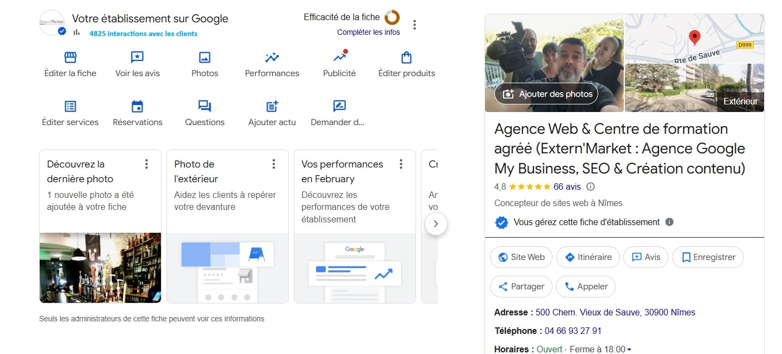Click the address 500 Chem. Vieux de Sauve
Image resolution: width=782 pixels, height=354 pixels.
(x=616, y=312)
